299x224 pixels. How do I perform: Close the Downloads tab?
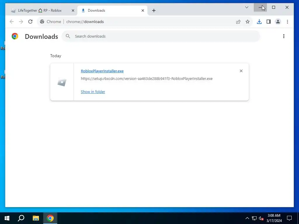click(142, 11)
